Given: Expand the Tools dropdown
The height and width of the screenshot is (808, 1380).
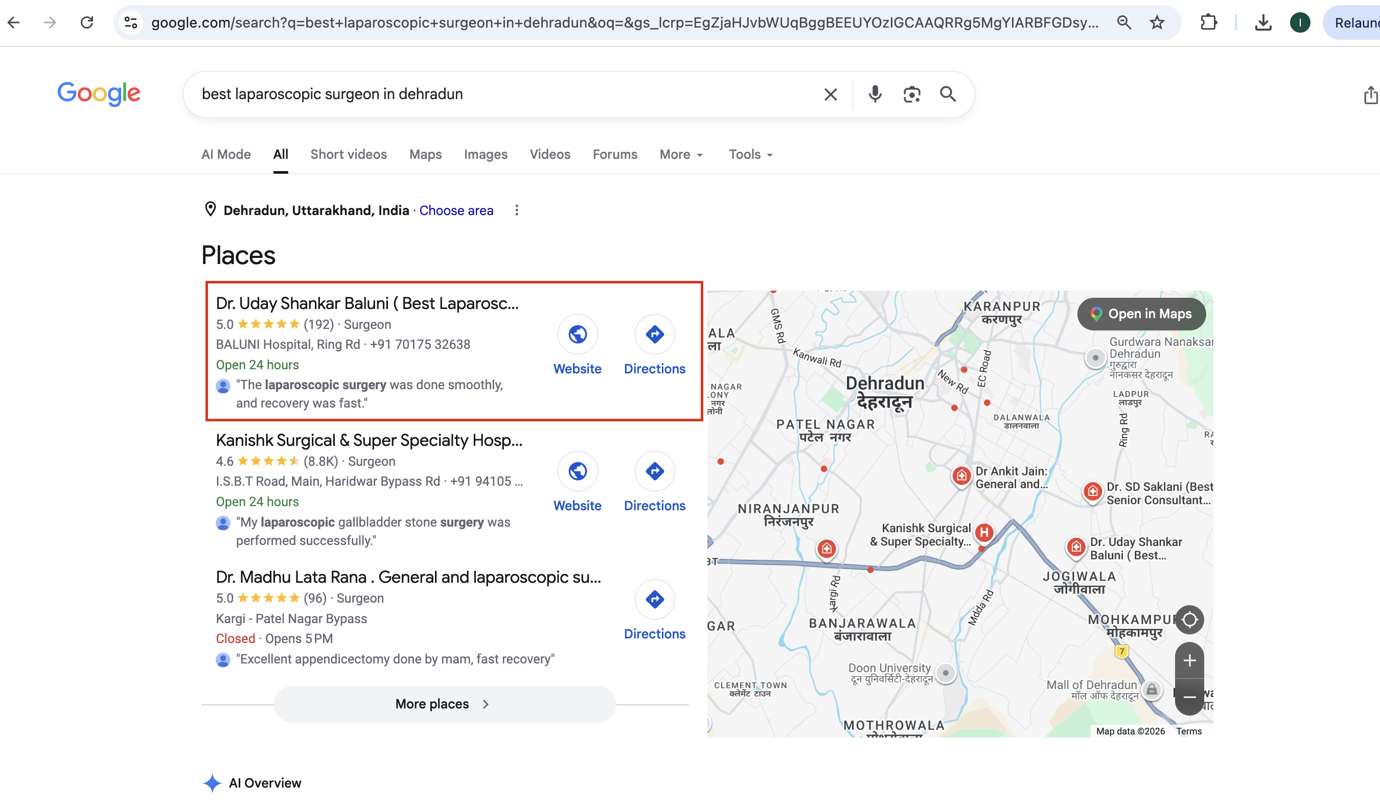Looking at the screenshot, I should click(x=750, y=154).
